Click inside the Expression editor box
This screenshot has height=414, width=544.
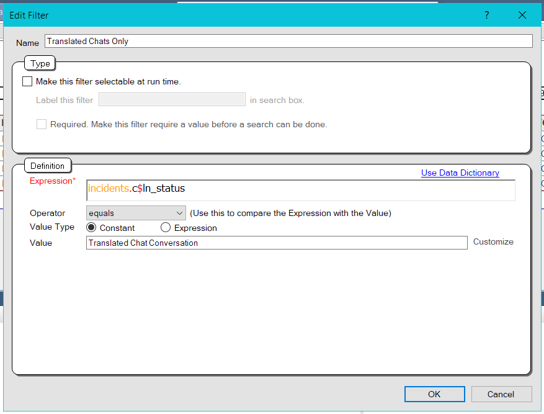point(300,189)
